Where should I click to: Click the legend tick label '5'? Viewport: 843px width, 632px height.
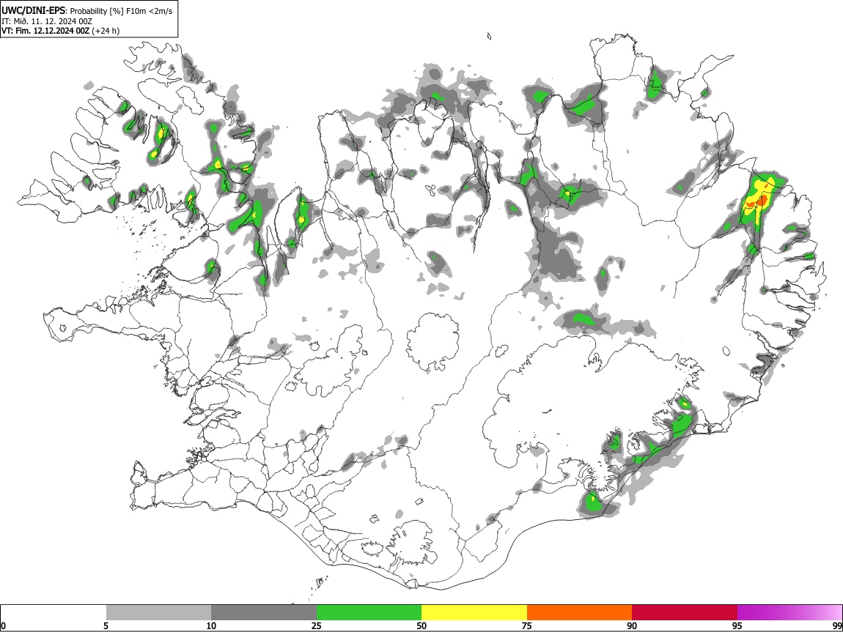pyautogui.click(x=106, y=626)
